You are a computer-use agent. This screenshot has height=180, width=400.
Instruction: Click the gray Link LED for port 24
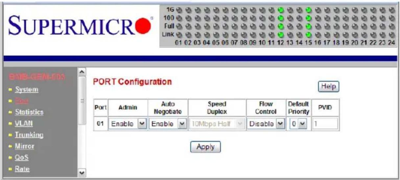tap(391, 34)
